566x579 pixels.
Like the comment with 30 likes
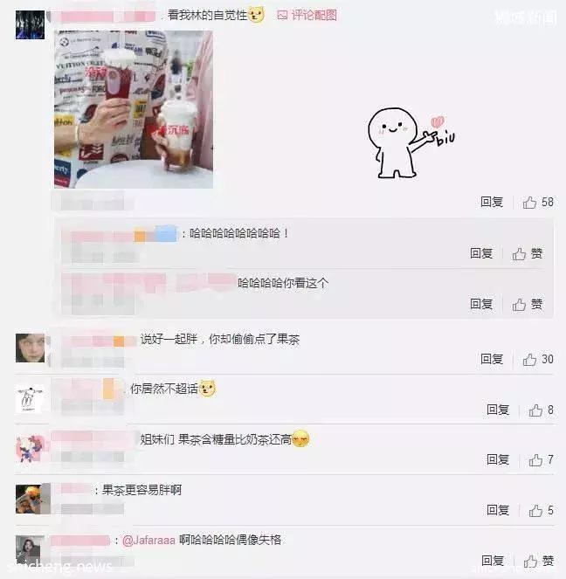point(538,359)
